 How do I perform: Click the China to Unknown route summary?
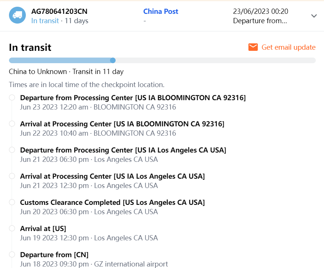[x=66, y=71]
